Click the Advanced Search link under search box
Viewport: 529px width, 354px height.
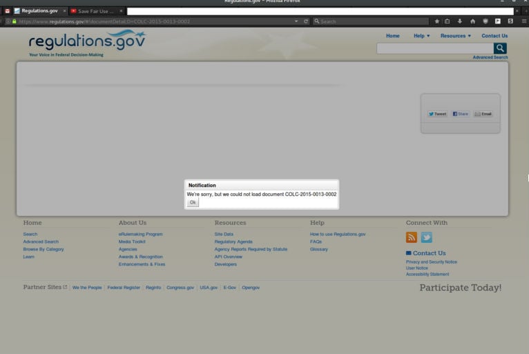[490, 57]
